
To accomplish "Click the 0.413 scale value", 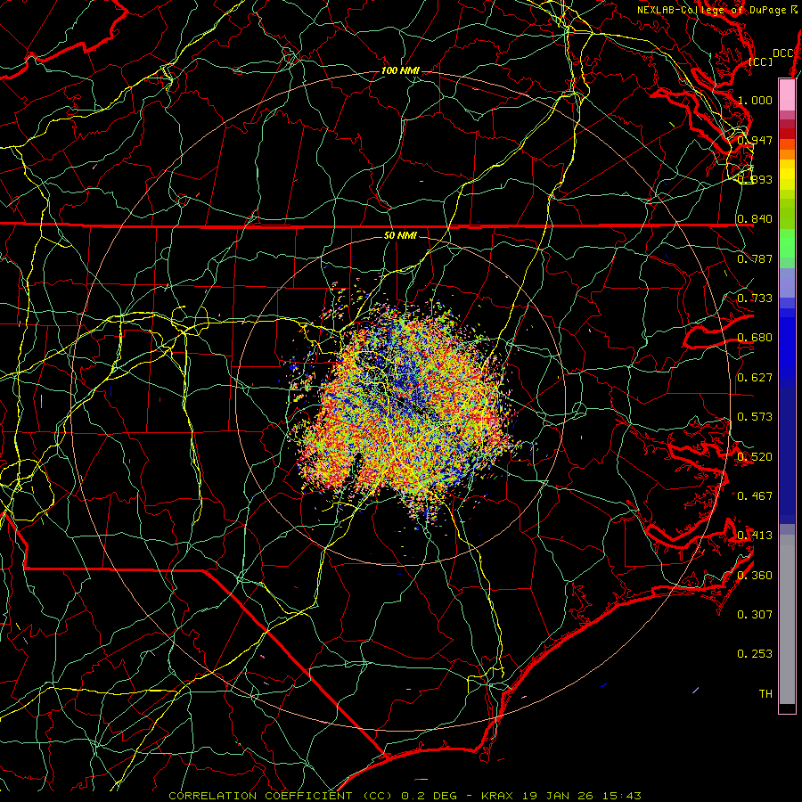I will coord(755,536).
